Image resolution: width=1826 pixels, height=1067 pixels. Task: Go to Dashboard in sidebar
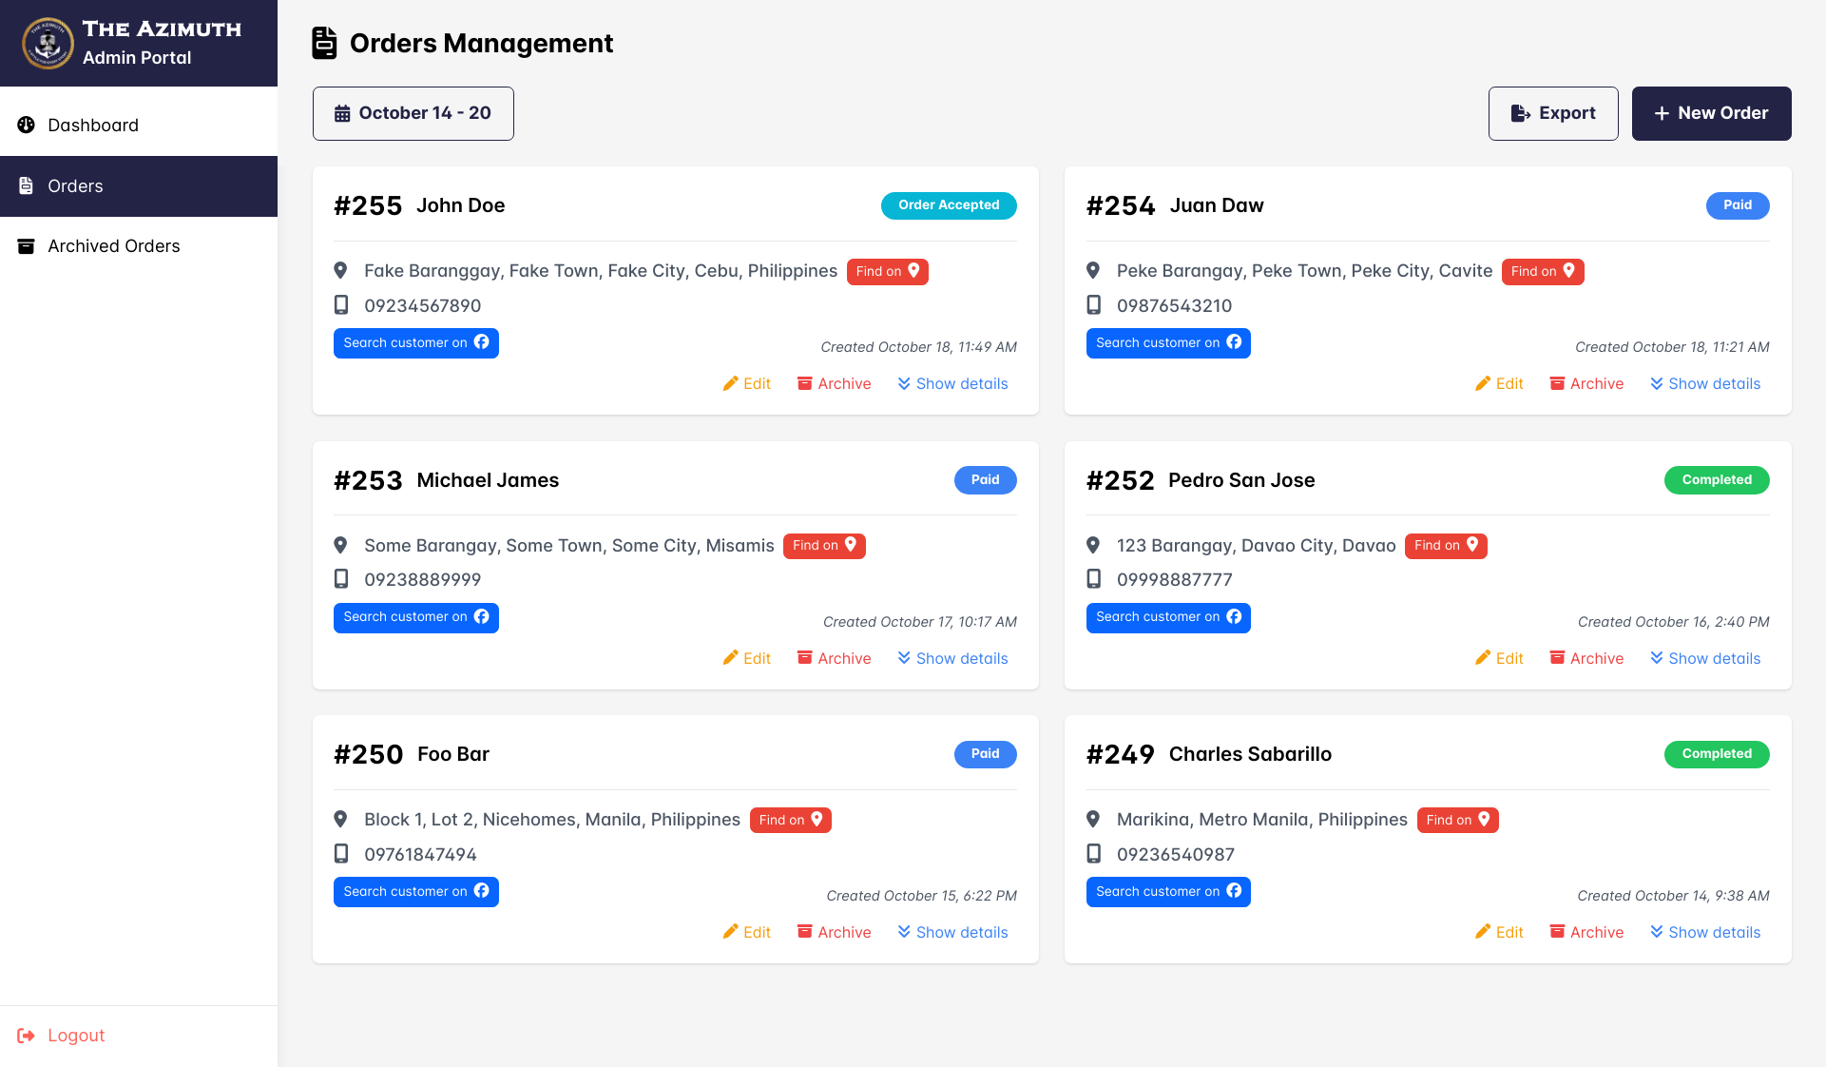(x=93, y=126)
